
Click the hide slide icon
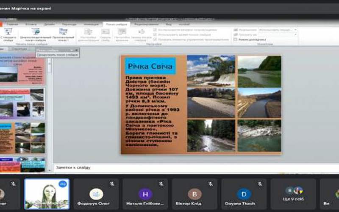pyautogui.click(x=105, y=31)
